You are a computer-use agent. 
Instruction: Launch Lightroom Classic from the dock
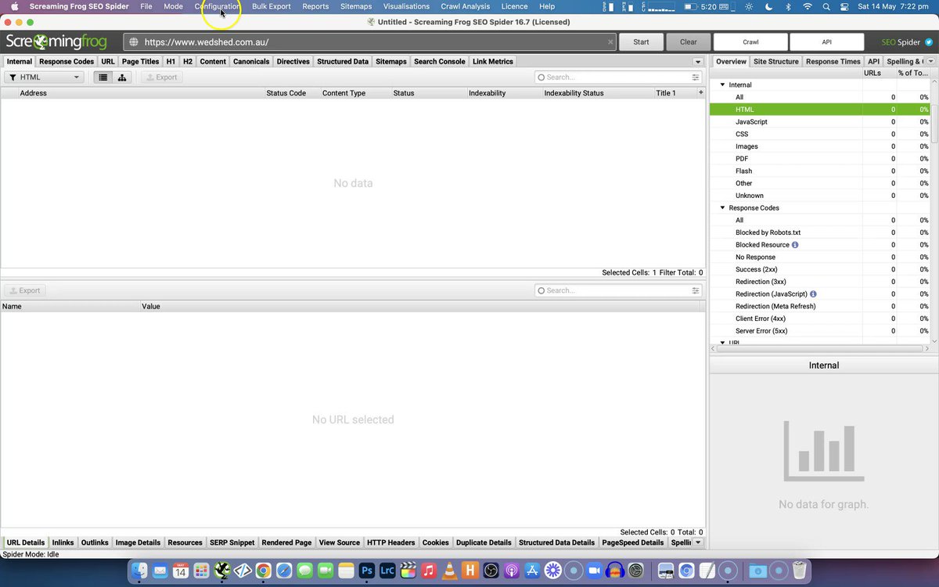387,571
